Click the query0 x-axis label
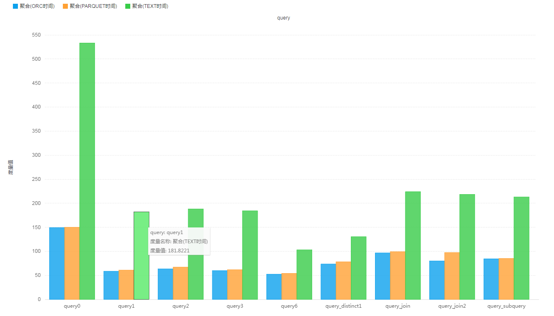 (x=72, y=306)
